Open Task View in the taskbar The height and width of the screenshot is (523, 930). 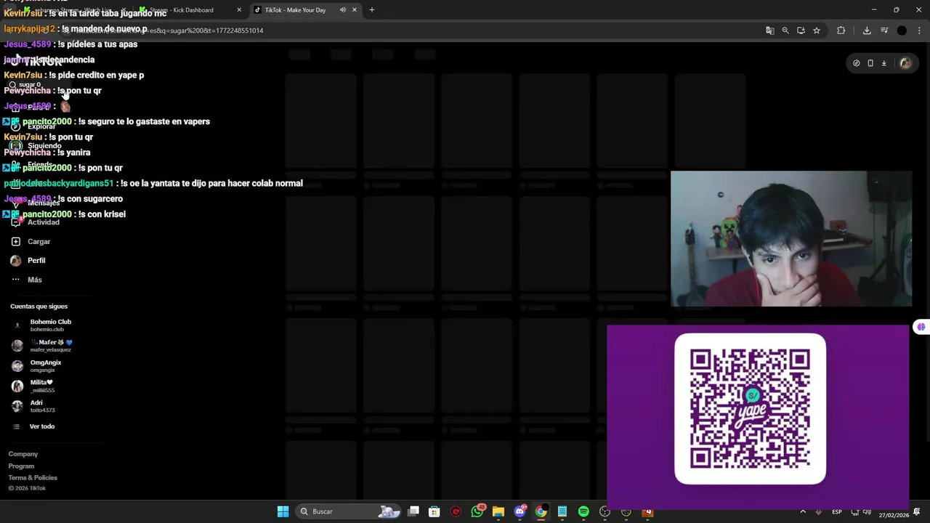point(413,511)
